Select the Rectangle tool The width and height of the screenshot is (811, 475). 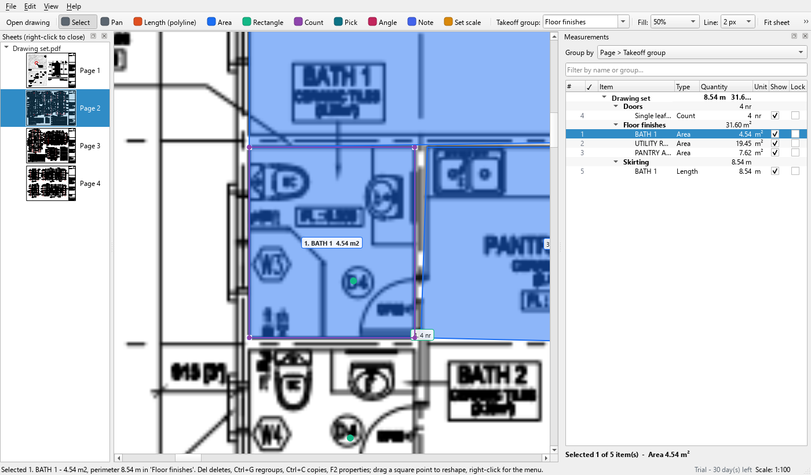[x=263, y=22]
